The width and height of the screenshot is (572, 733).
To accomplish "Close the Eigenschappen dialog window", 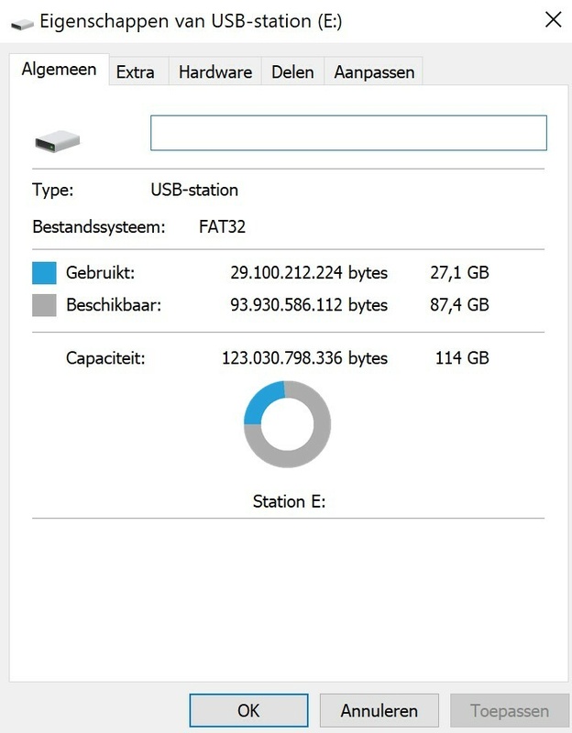I will coord(553,19).
